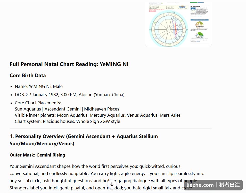
Task: Click the 'Full Personal Natal Chart Reading' heading
Action: [69, 64]
